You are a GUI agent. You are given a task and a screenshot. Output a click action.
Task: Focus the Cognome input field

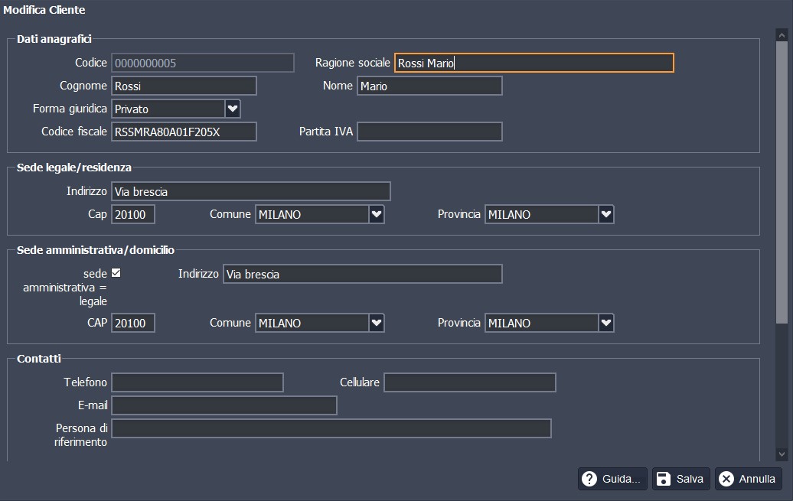[x=184, y=86]
